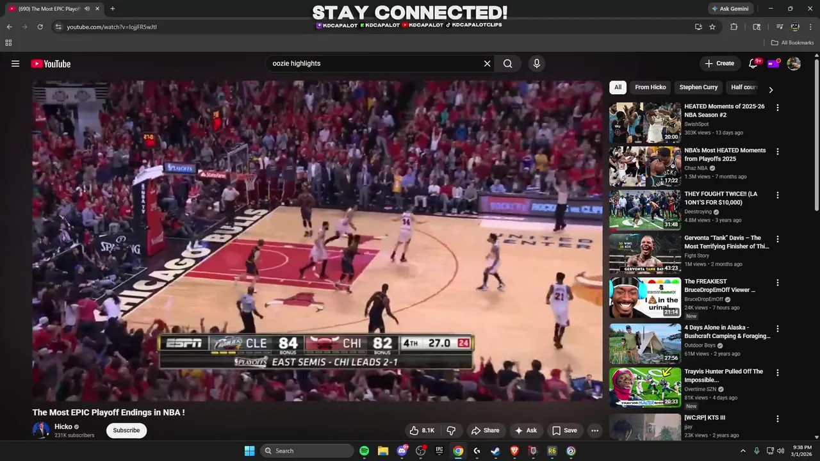Open YouTube notifications bell
820x461 pixels.
point(753,63)
